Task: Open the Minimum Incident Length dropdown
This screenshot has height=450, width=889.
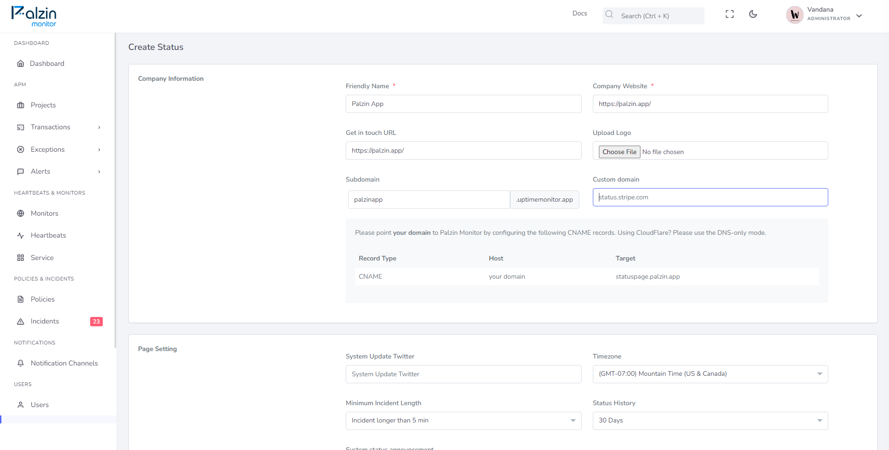Action: click(x=463, y=421)
